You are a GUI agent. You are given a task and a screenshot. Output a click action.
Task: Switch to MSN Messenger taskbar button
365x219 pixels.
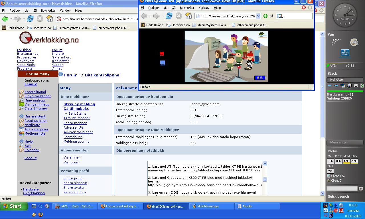[x=211, y=206]
